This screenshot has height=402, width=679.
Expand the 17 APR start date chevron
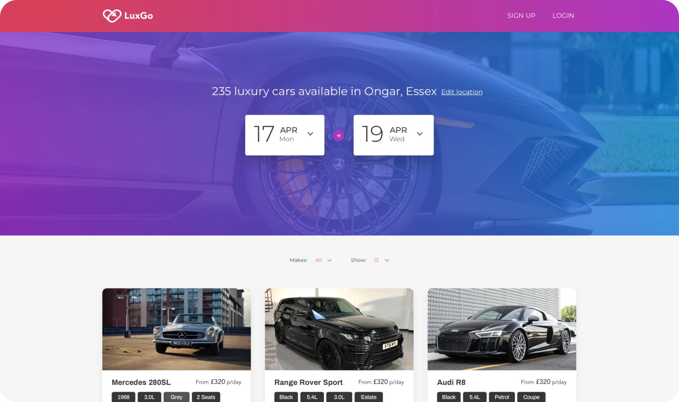click(x=311, y=134)
